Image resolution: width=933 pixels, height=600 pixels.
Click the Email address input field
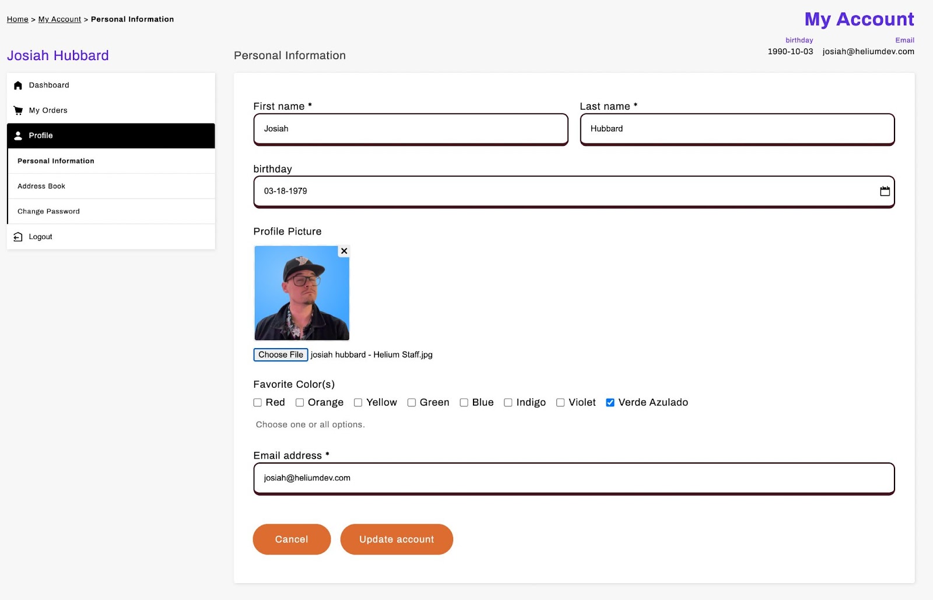(x=574, y=478)
